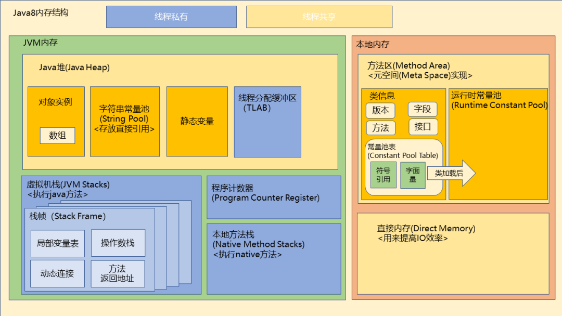The height and width of the screenshot is (316, 562).
Task: Click the 符号引用 box
Action: pyautogui.click(x=383, y=175)
